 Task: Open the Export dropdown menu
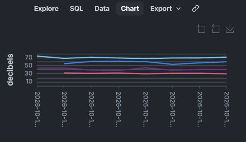(x=166, y=9)
